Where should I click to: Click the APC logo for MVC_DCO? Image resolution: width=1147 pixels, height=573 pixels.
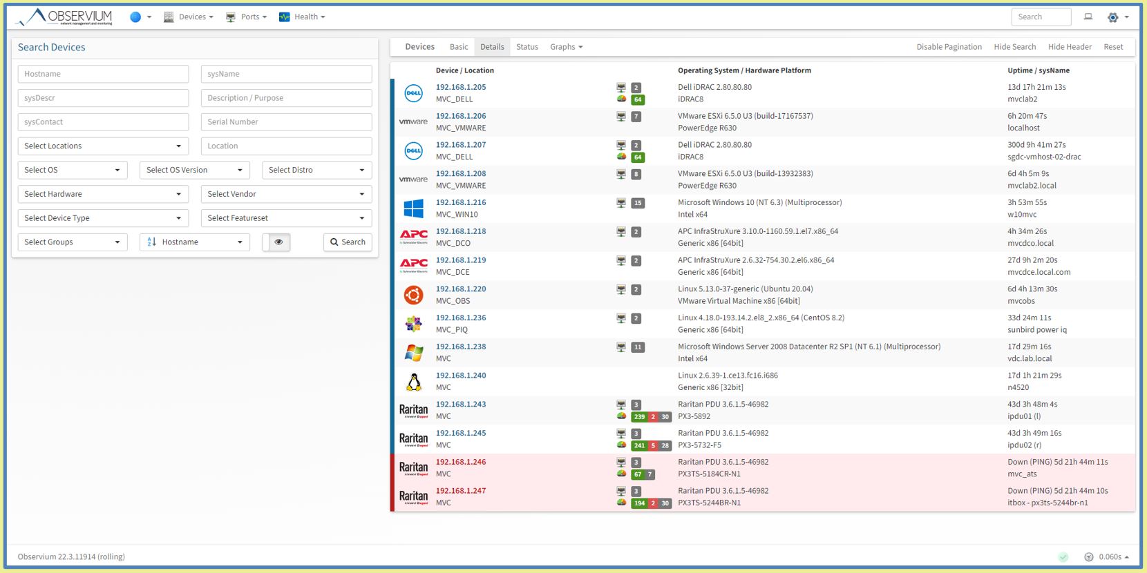tap(413, 237)
